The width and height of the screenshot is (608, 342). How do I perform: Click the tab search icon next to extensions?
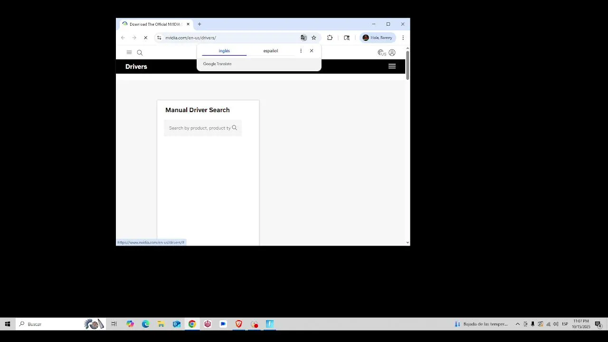pos(347,38)
